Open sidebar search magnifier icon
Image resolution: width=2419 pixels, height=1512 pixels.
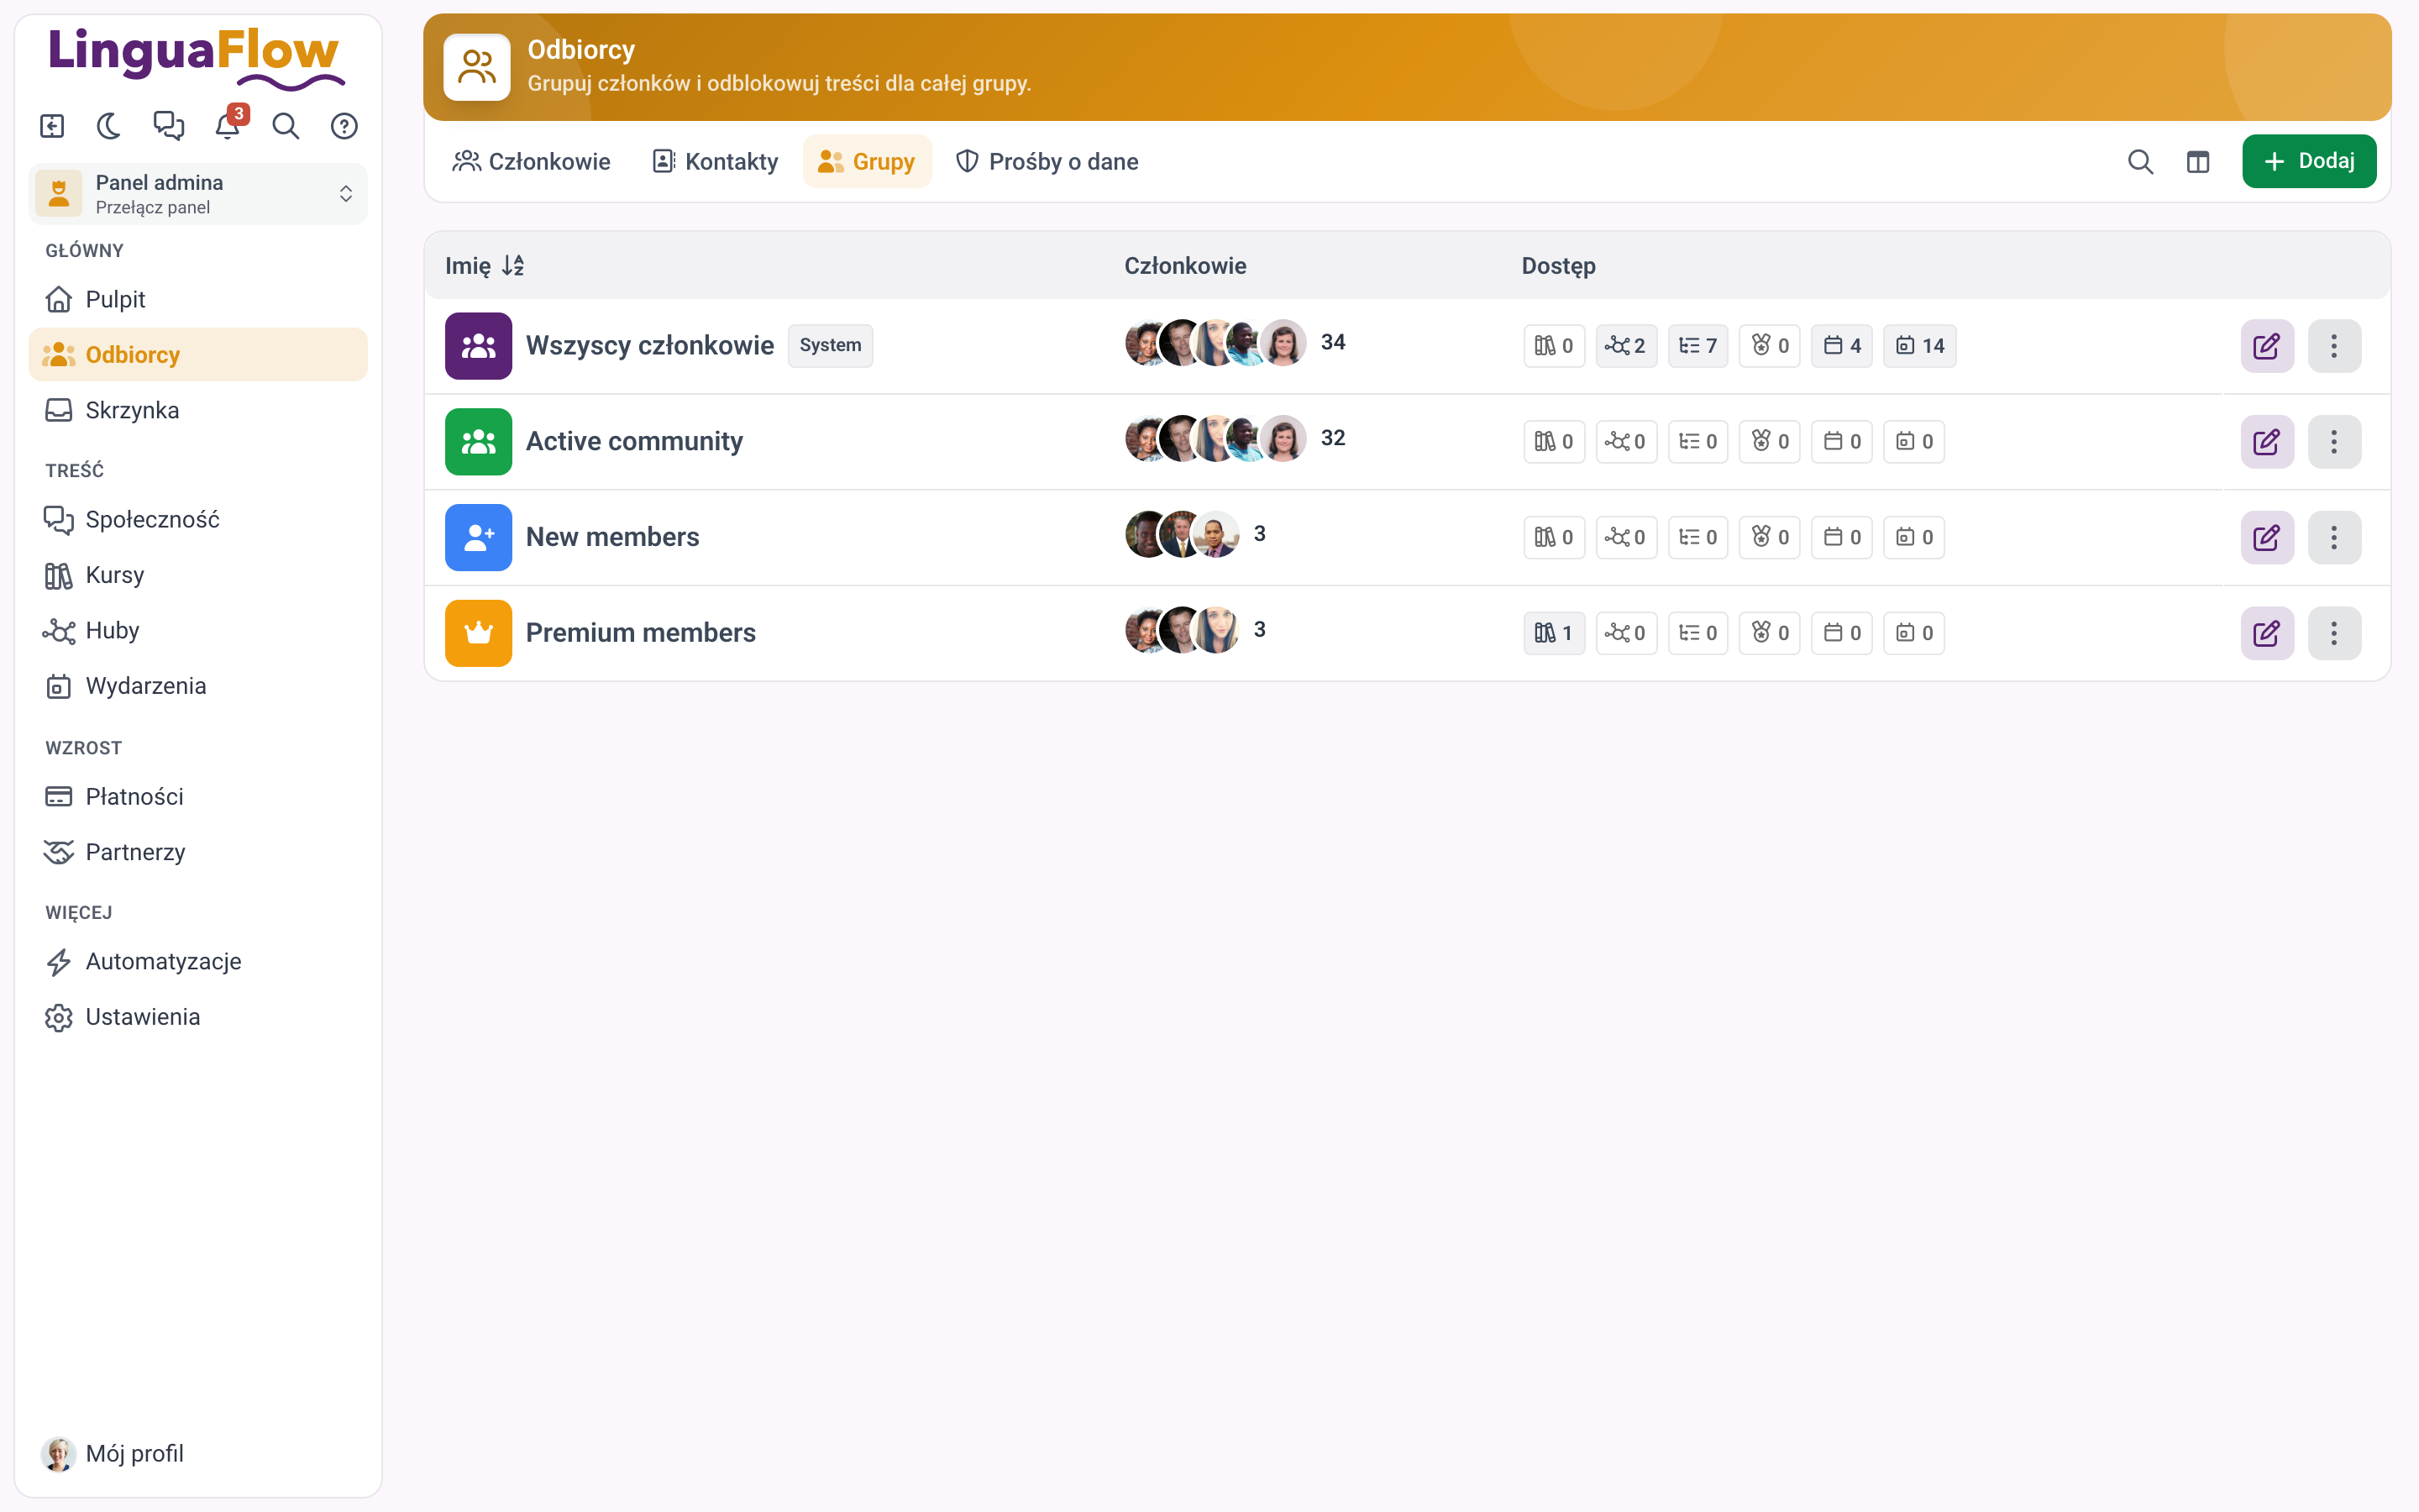286,126
